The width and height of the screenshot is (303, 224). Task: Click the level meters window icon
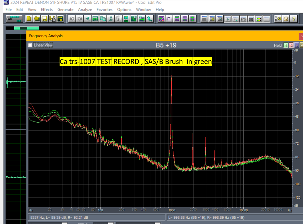pyautogui.click(x=259, y=19)
